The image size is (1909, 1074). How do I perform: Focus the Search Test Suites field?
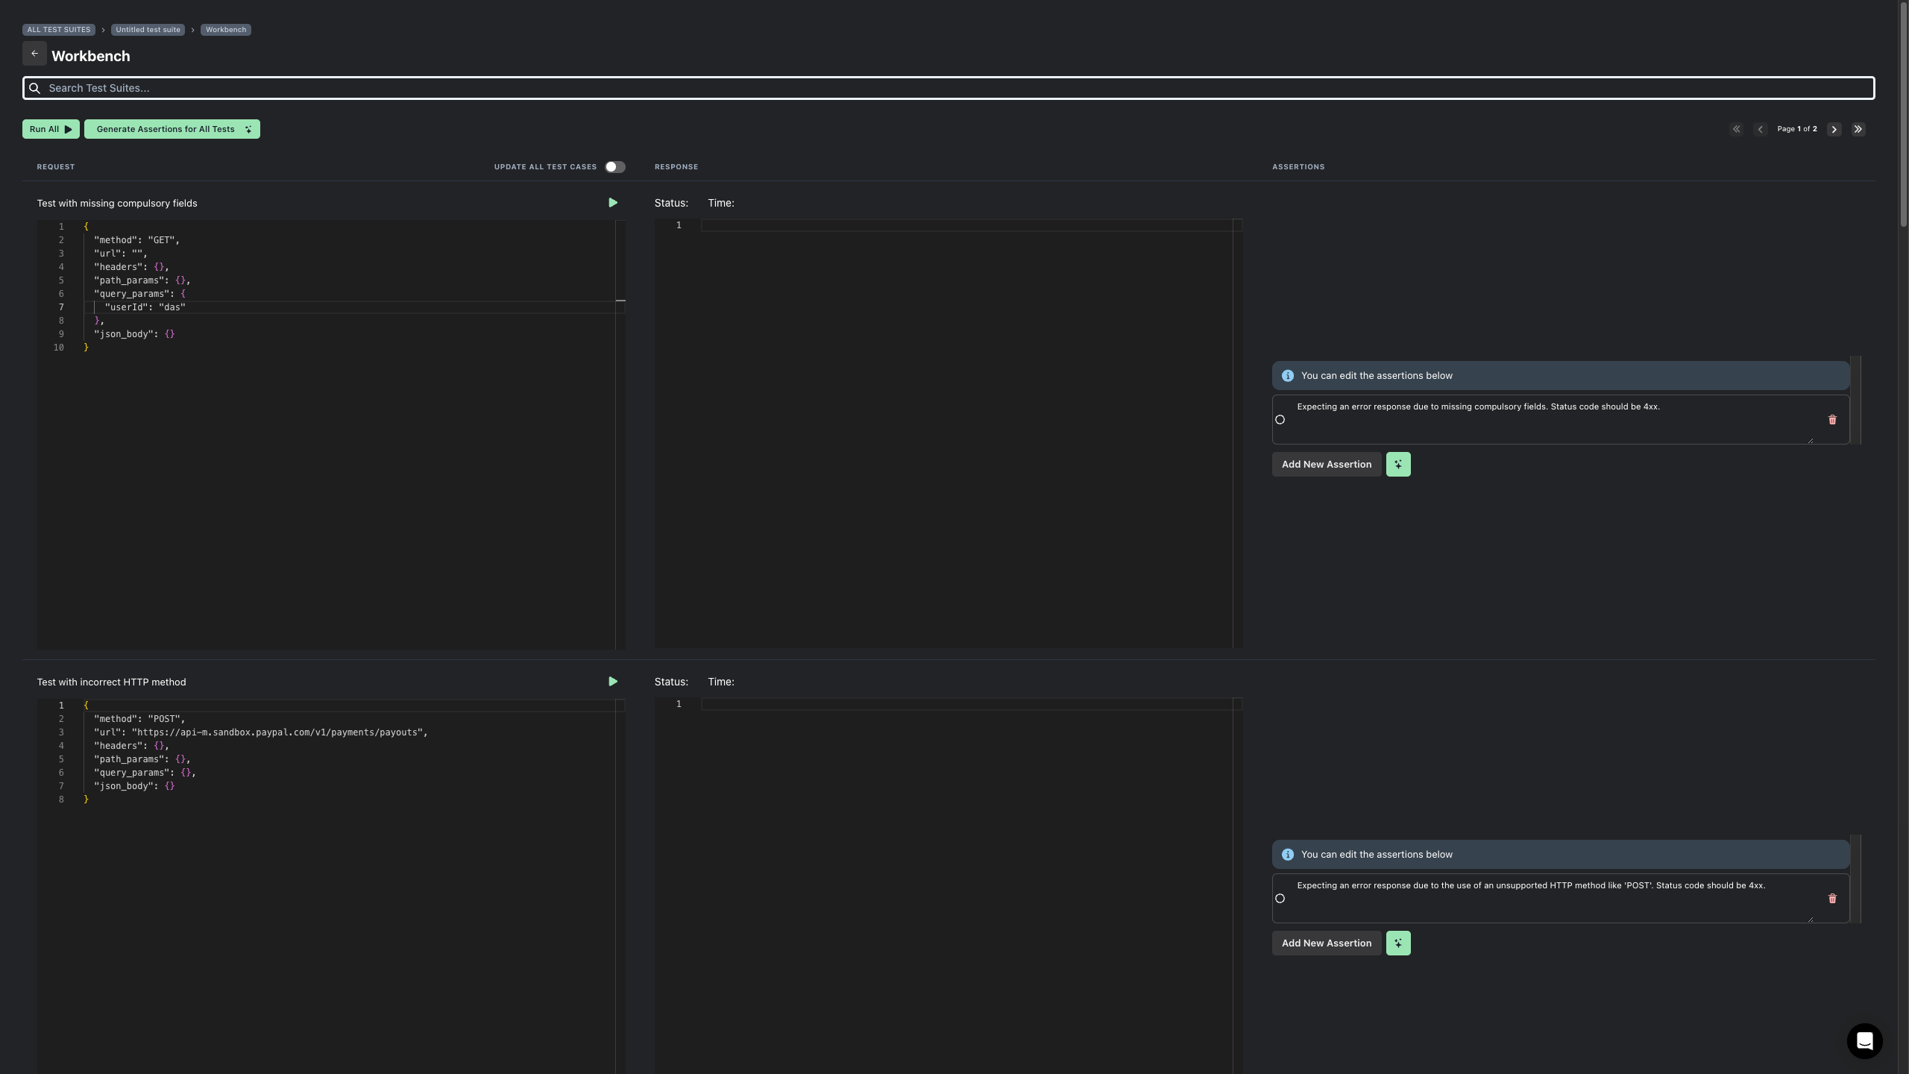(947, 88)
